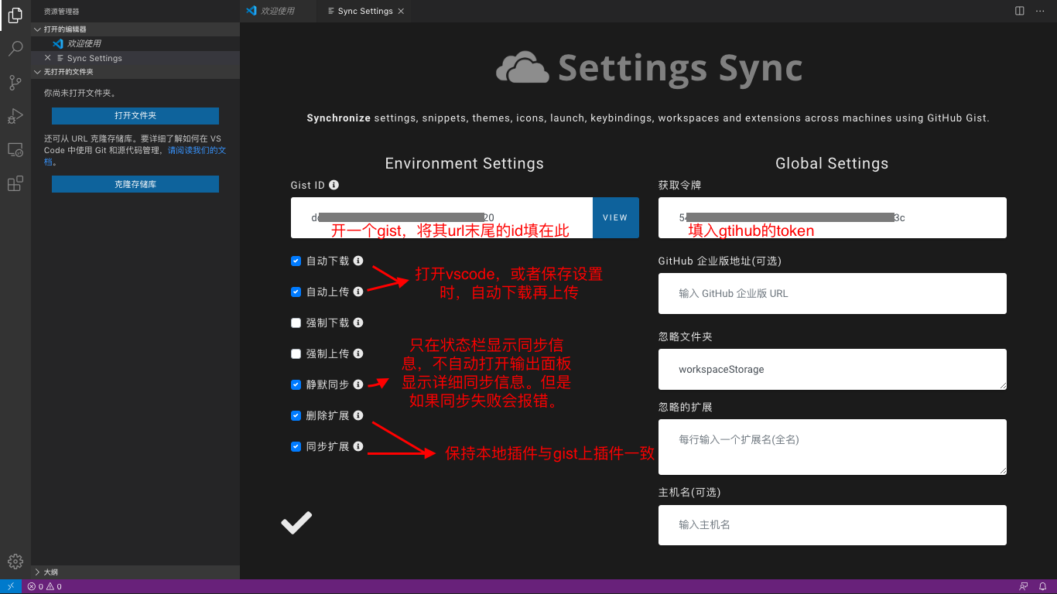Open the Explorer view in activity bar
Screen dimensions: 1057x594
[x=15, y=15]
